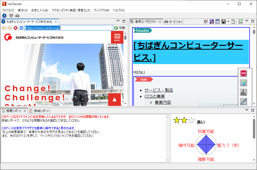Click the globe browser icon in main toolbar
The height and width of the screenshot is (170, 257).
(4, 16)
